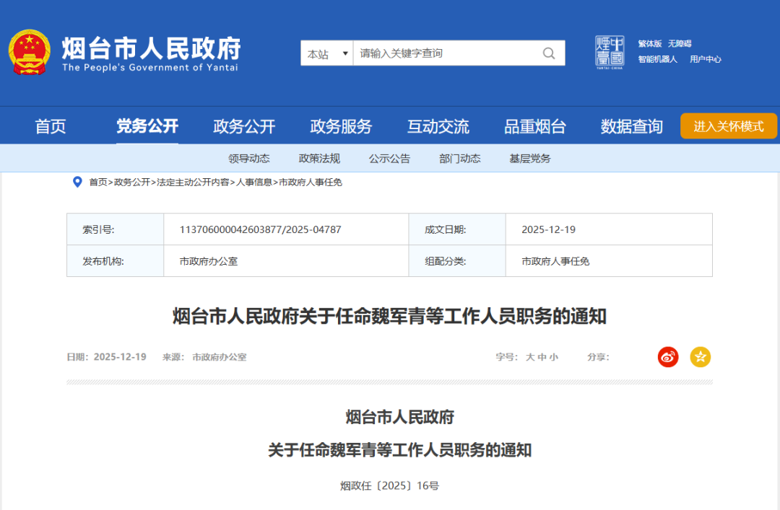Open 智能机器人 link
This screenshot has height=510, width=780.
click(657, 59)
